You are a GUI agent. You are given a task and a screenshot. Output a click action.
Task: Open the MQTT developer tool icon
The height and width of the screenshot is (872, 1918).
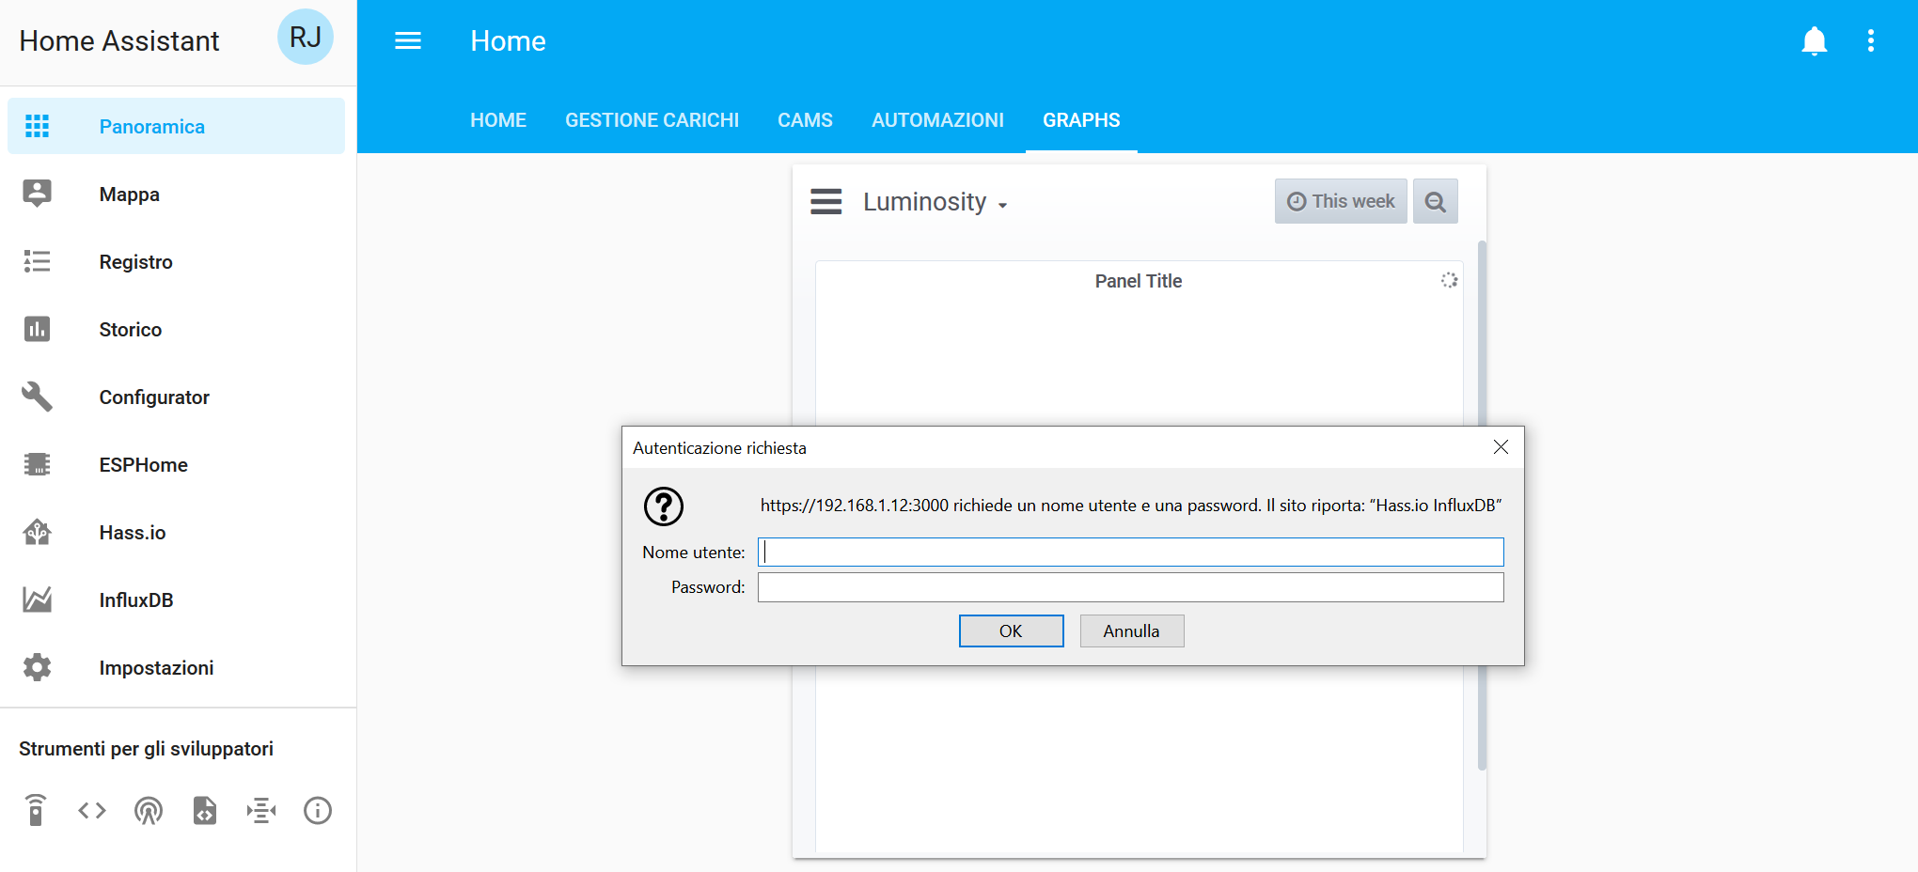pyautogui.click(x=261, y=810)
